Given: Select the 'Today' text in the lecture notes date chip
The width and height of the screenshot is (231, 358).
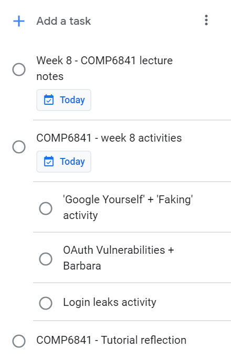Looking at the screenshot, I should coord(72,100).
